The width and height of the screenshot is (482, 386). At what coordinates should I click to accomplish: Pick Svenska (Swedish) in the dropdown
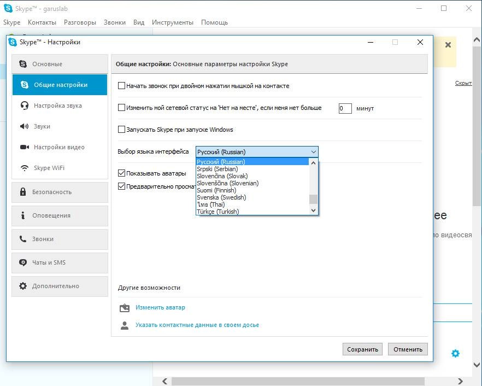pos(252,197)
